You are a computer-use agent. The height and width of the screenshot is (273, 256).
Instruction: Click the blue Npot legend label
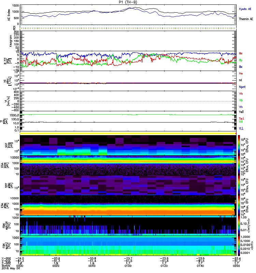coord(242,87)
